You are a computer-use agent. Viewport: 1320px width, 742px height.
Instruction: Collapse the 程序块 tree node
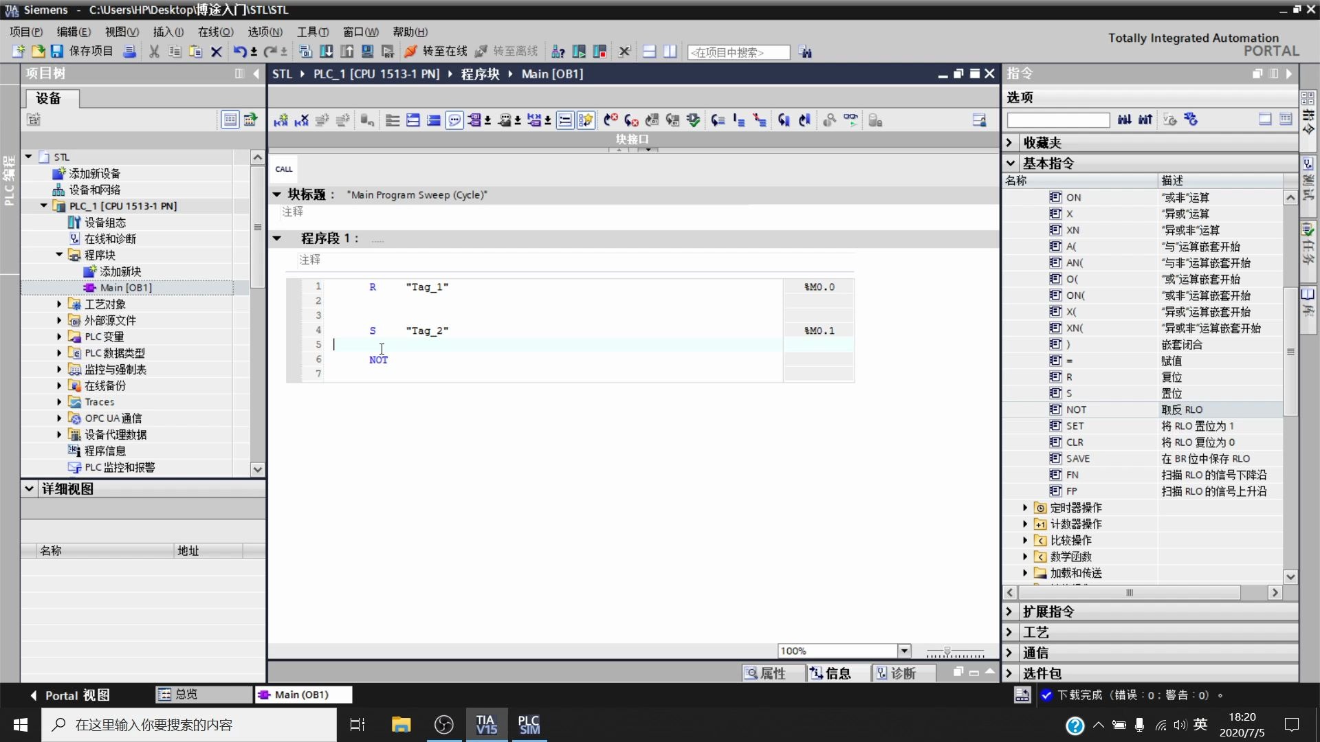coord(59,255)
